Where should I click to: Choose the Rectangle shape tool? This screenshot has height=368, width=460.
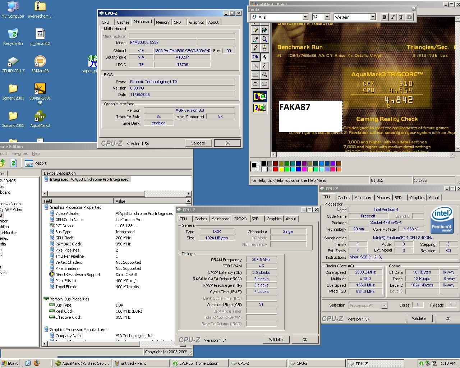point(256,75)
